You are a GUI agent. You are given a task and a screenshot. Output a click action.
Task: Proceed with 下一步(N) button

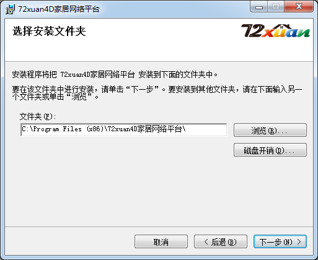coord(280,241)
